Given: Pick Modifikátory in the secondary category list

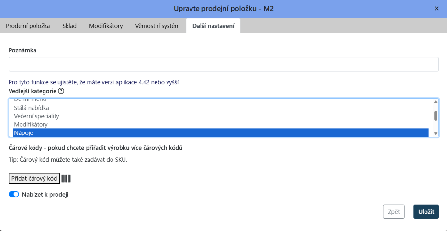Looking at the screenshot, I should [x=31, y=124].
